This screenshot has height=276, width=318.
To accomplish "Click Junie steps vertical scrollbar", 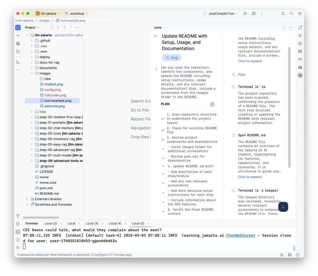I will point(289,107).
